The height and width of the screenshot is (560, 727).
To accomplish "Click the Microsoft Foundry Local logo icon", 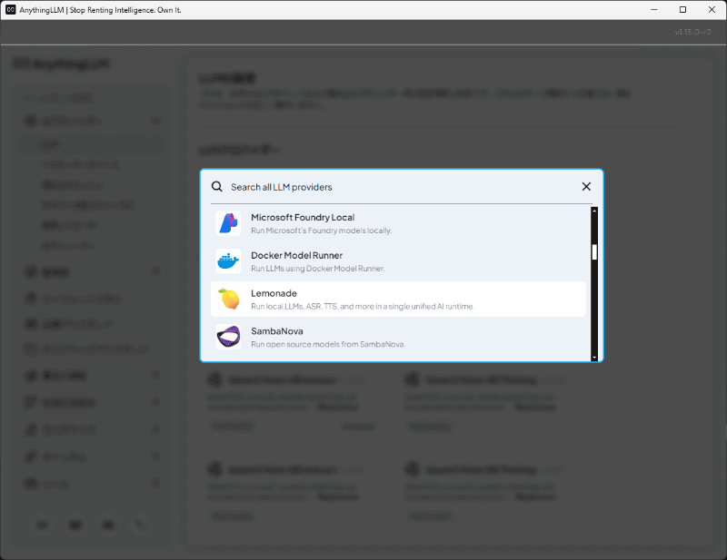I will tap(228, 223).
